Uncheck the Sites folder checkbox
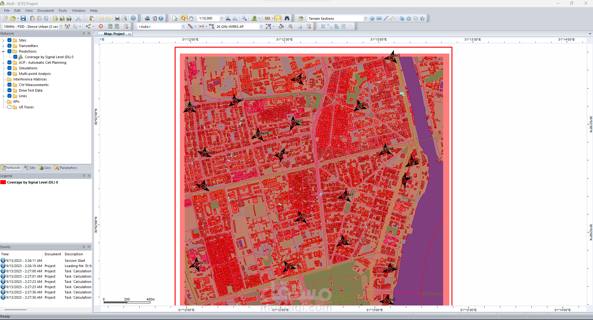The height and width of the screenshot is (320, 593). [10, 40]
